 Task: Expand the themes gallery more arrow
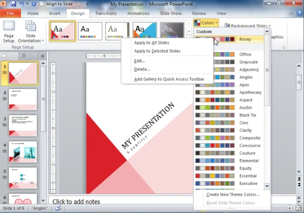click(x=189, y=31)
